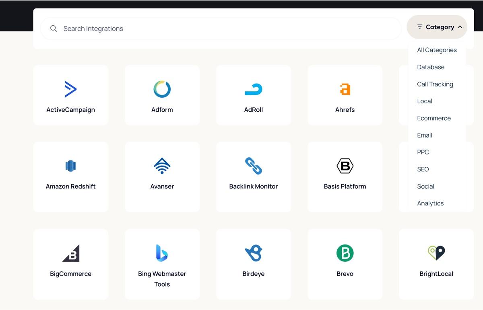Open the Adform name label

162,110
